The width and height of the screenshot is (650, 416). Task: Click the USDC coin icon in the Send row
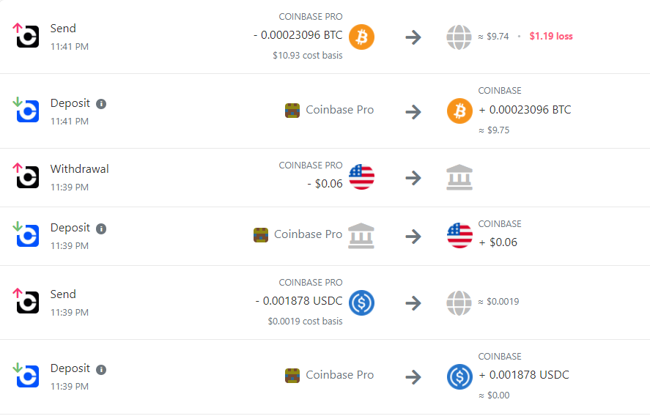click(x=361, y=303)
